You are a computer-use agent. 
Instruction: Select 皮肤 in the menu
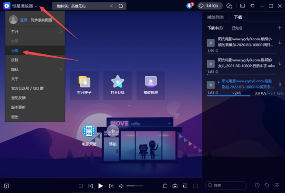35,60
